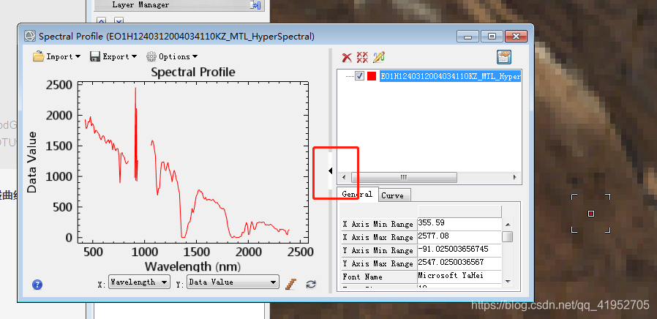Click the properties panel icon at top right
Viewport: 657px width, 319px height.
point(504,57)
